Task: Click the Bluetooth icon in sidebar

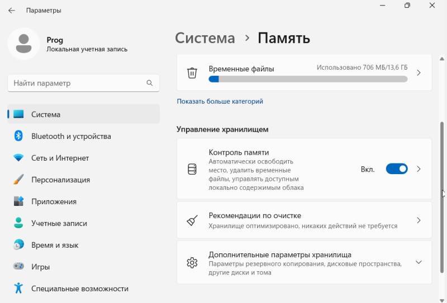Action: 18,136
